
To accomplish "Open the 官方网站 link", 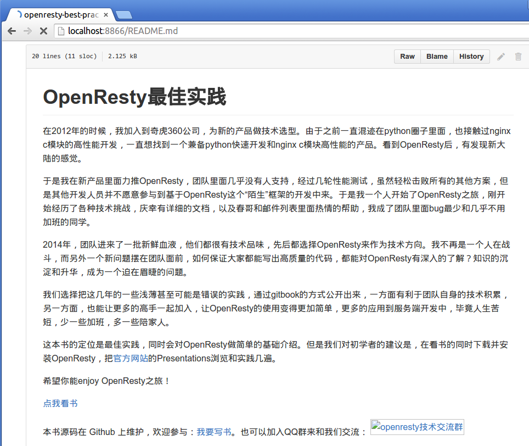I will click(x=132, y=358).
